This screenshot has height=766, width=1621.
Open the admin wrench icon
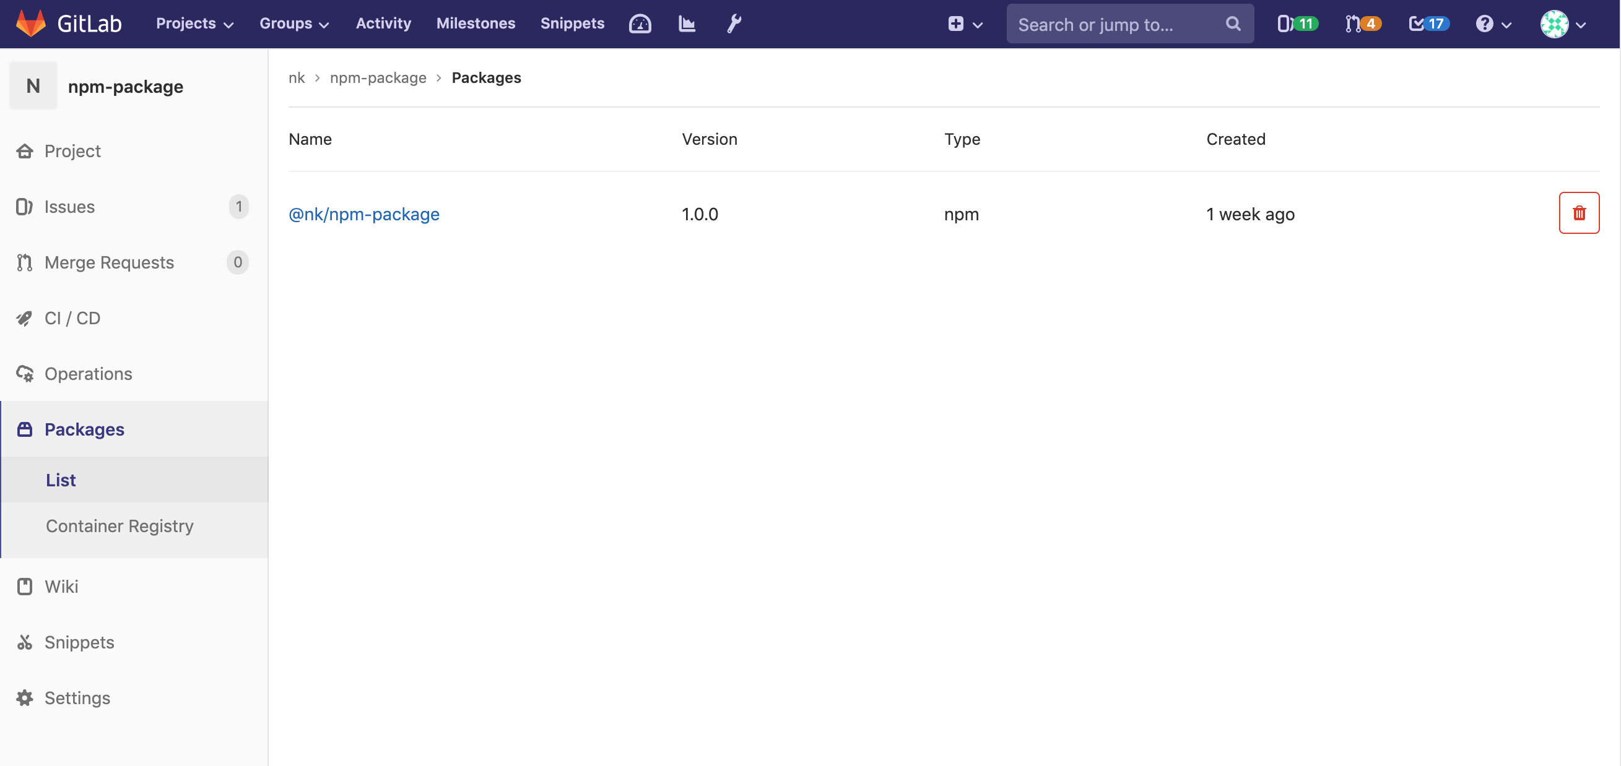coord(734,24)
